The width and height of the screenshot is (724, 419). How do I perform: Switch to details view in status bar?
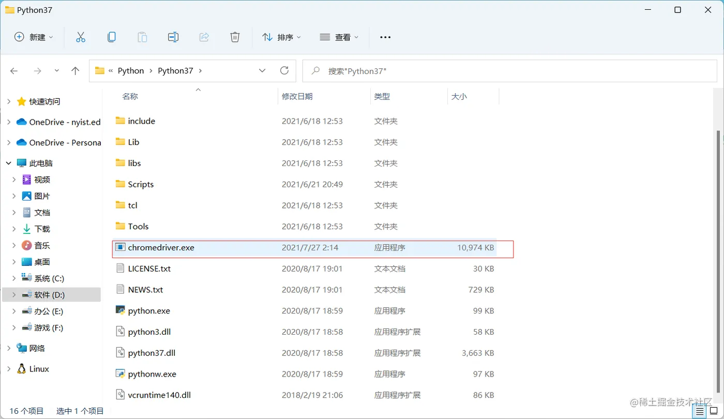[x=700, y=411]
